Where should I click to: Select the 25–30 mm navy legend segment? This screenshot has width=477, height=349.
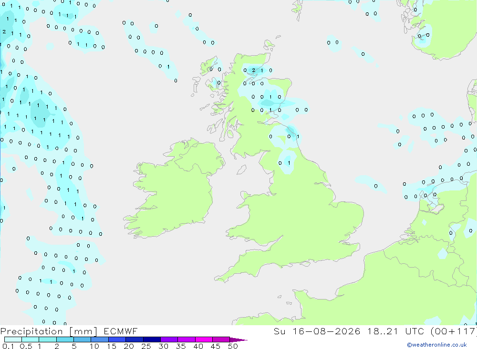point(152,339)
